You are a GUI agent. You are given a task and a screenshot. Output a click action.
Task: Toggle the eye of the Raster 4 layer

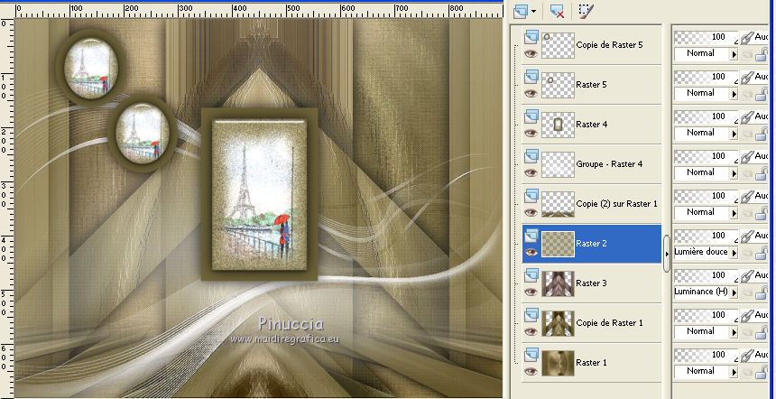[x=531, y=133]
